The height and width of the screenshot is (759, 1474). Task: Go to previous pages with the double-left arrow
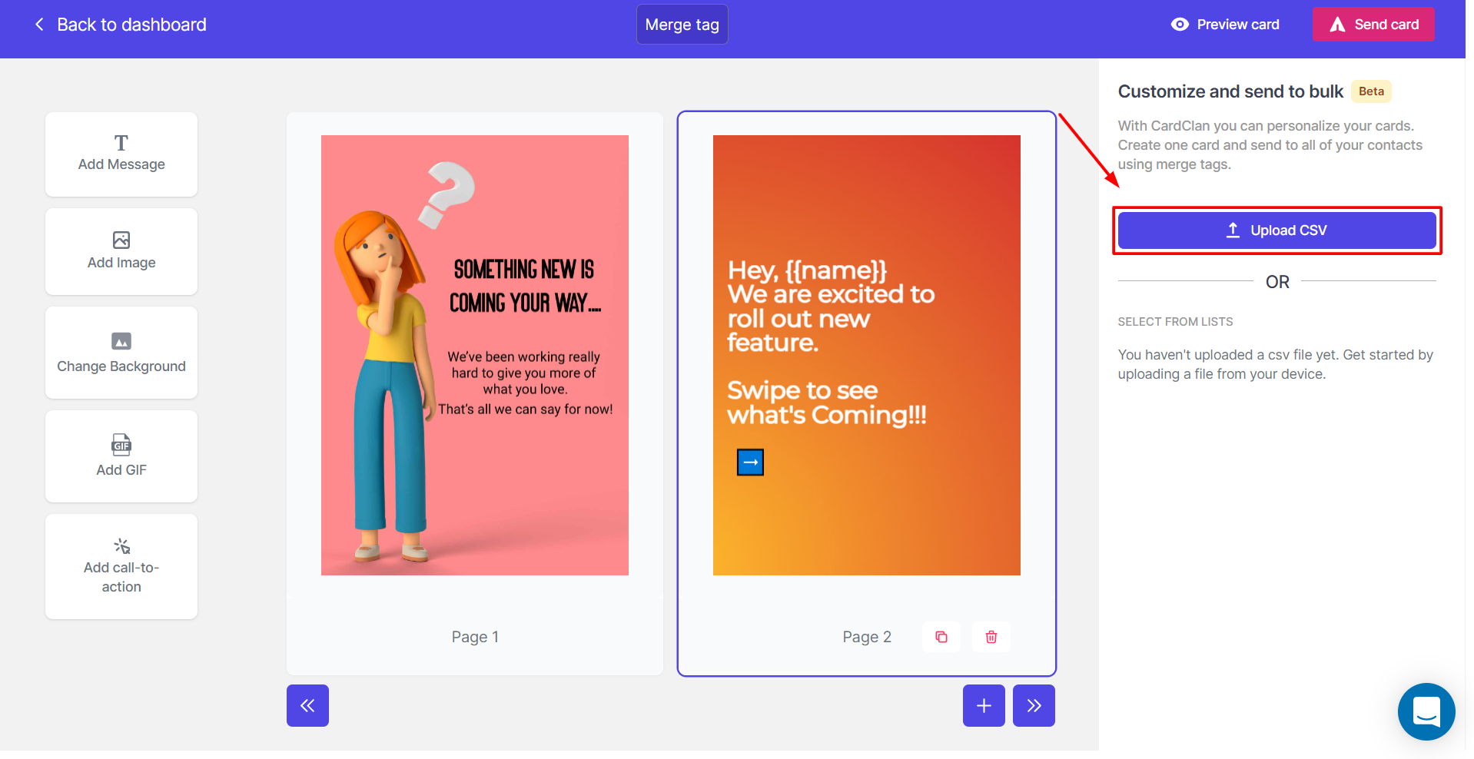307,705
